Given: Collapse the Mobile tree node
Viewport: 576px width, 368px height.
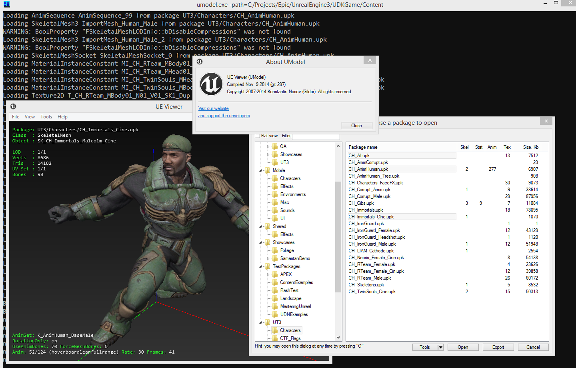Looking at the screenshot, I should point(261,170).
